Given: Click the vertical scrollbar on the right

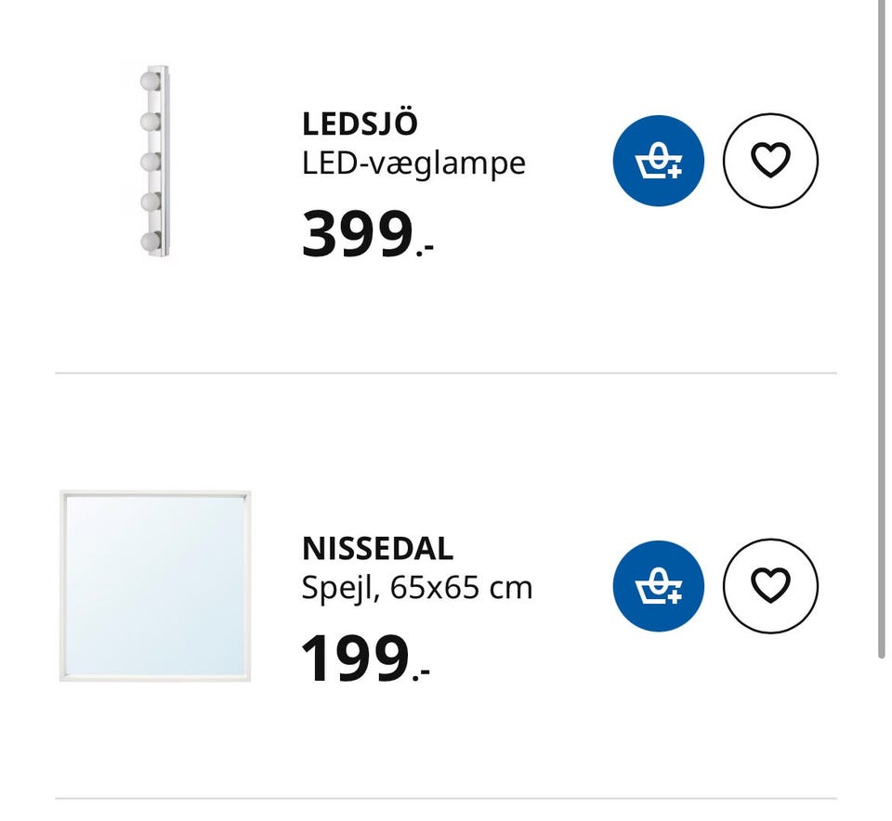Looking at the screenshot, I should [x=880, y=325].
